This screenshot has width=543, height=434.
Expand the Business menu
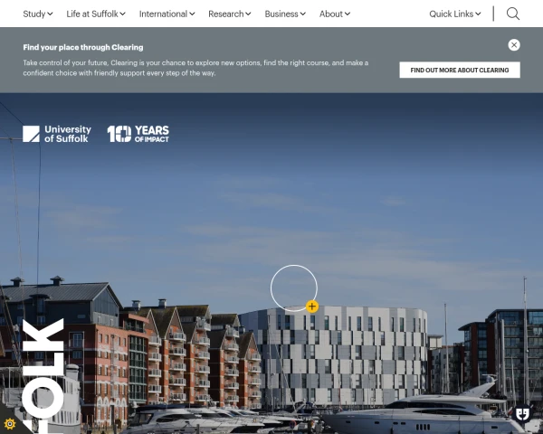[x=285, y=14]
